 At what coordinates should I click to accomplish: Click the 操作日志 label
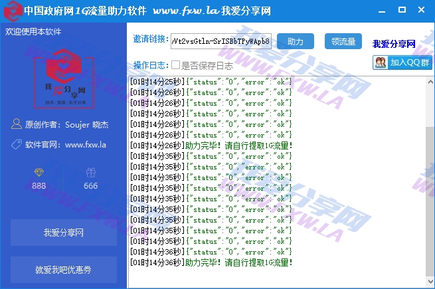[x=151, y=65]
